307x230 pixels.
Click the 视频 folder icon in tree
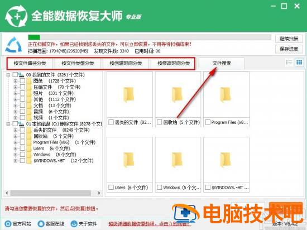tap(29, 118)
